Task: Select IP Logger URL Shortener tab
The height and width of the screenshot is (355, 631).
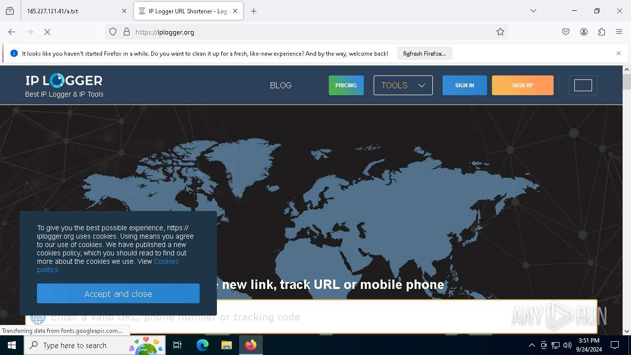Action: (189, 11)
